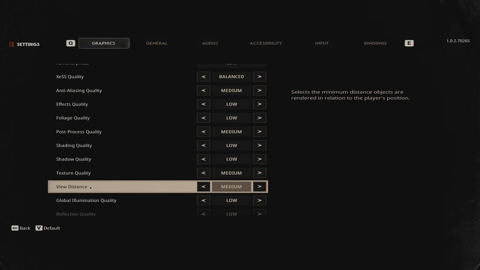Image resolution: width=480 pixels, height=270 pixels.
Task: Click the version number 1.0.2.70265
Action: [458, 41]
